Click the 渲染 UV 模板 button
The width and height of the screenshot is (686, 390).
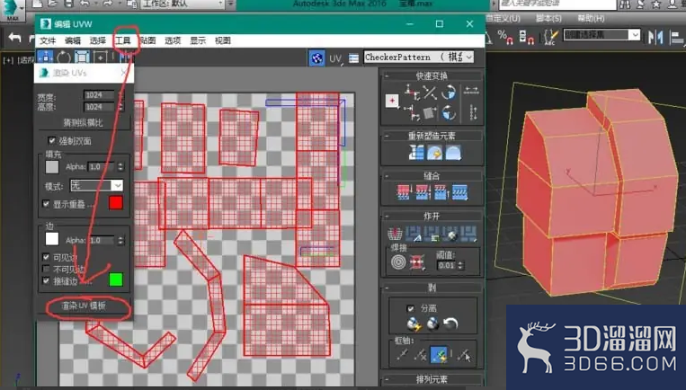84,306
